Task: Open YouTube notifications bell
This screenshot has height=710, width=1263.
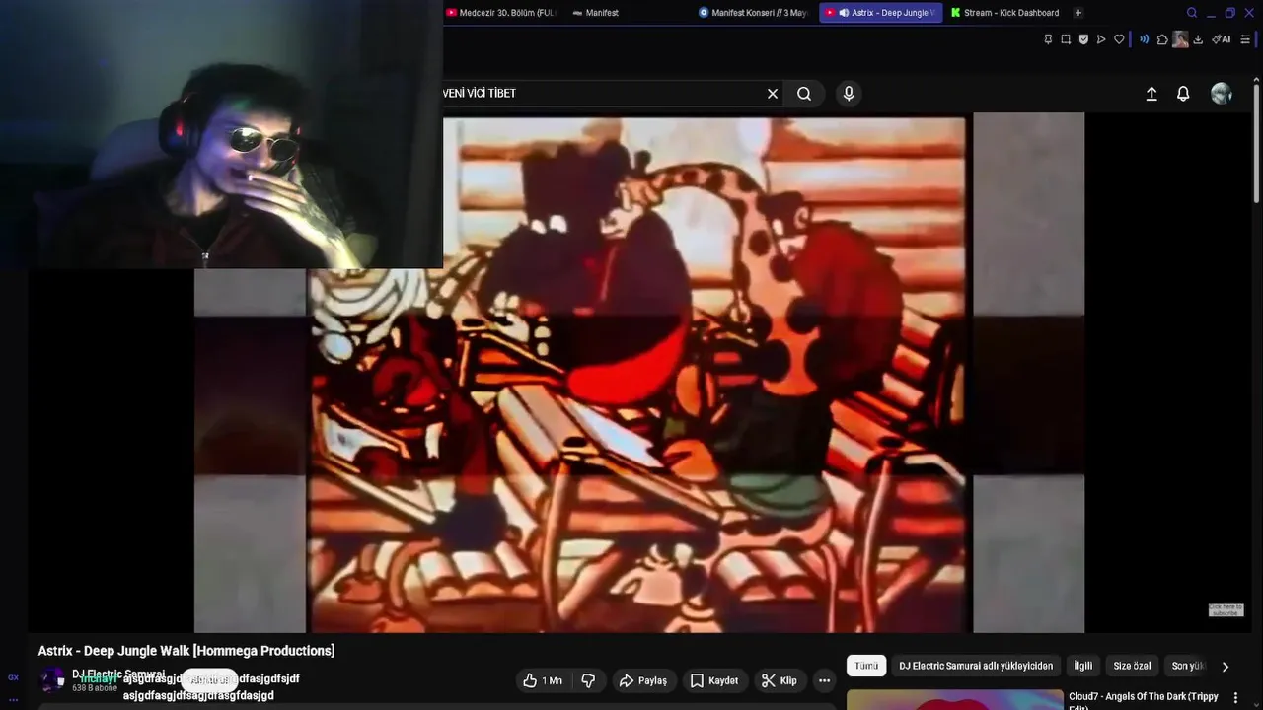Action: (1183, 94)
